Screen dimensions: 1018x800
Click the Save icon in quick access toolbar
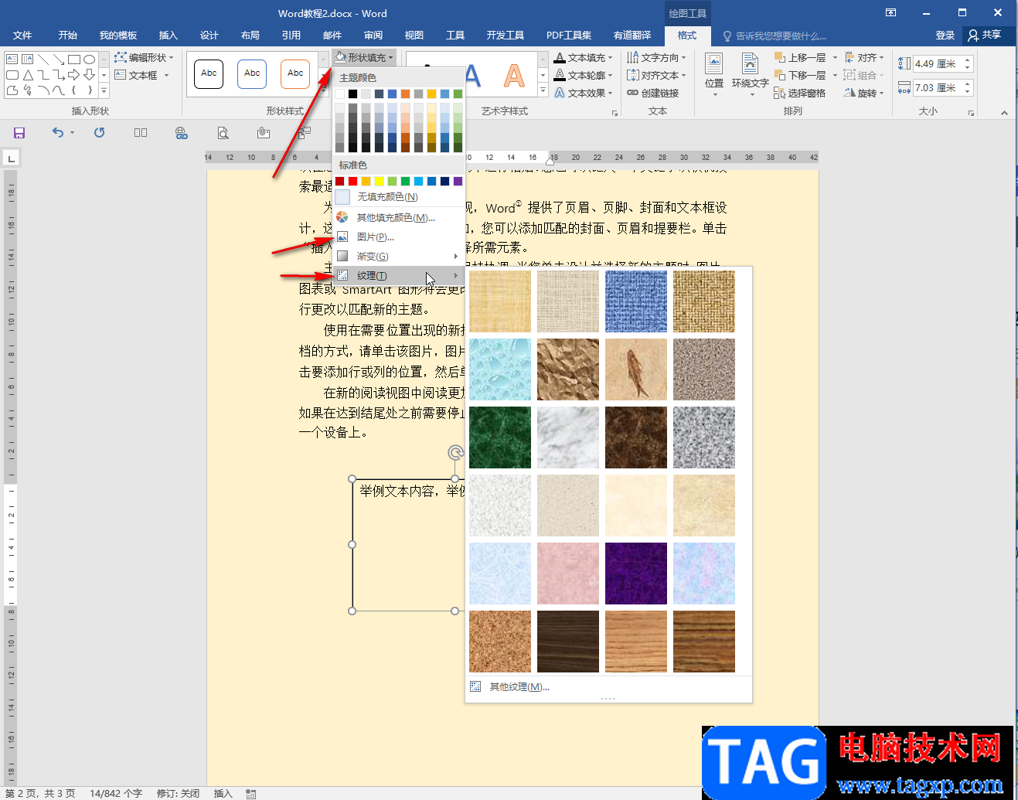19,133
